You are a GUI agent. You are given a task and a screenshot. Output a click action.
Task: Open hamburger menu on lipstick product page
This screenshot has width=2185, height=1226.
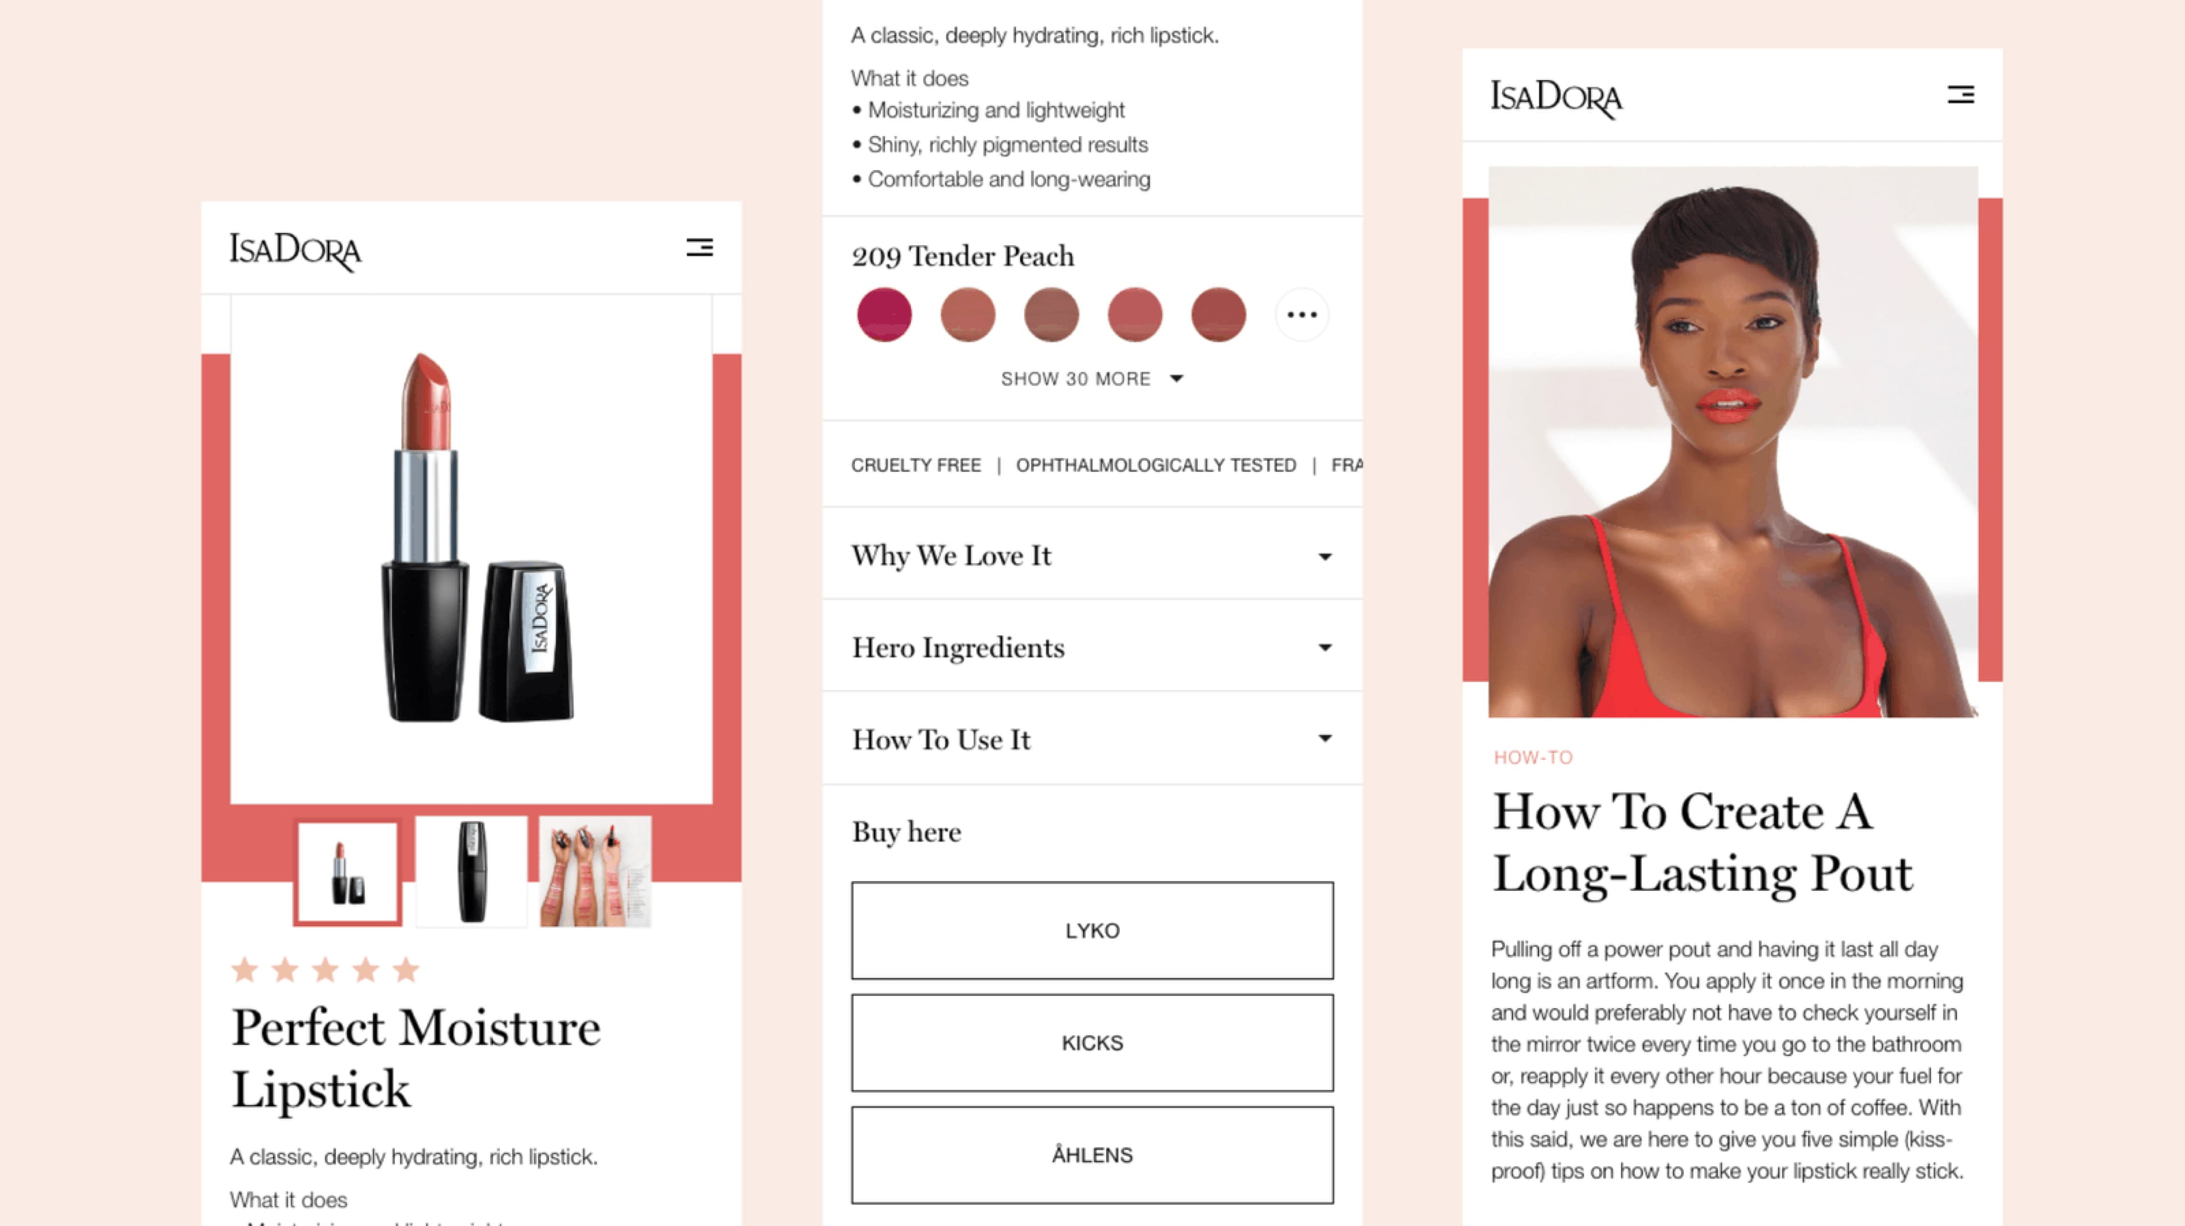pos(699,247)
